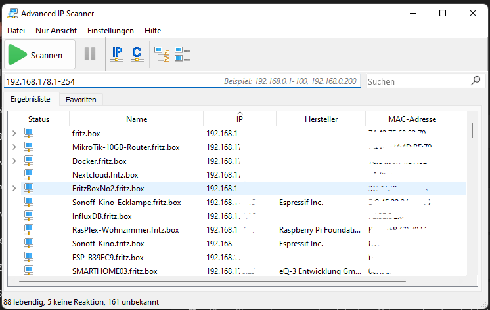Select the RasPlex-Wohnzimmer.fritz.box name
490x310 pixels.
[125, 230]
